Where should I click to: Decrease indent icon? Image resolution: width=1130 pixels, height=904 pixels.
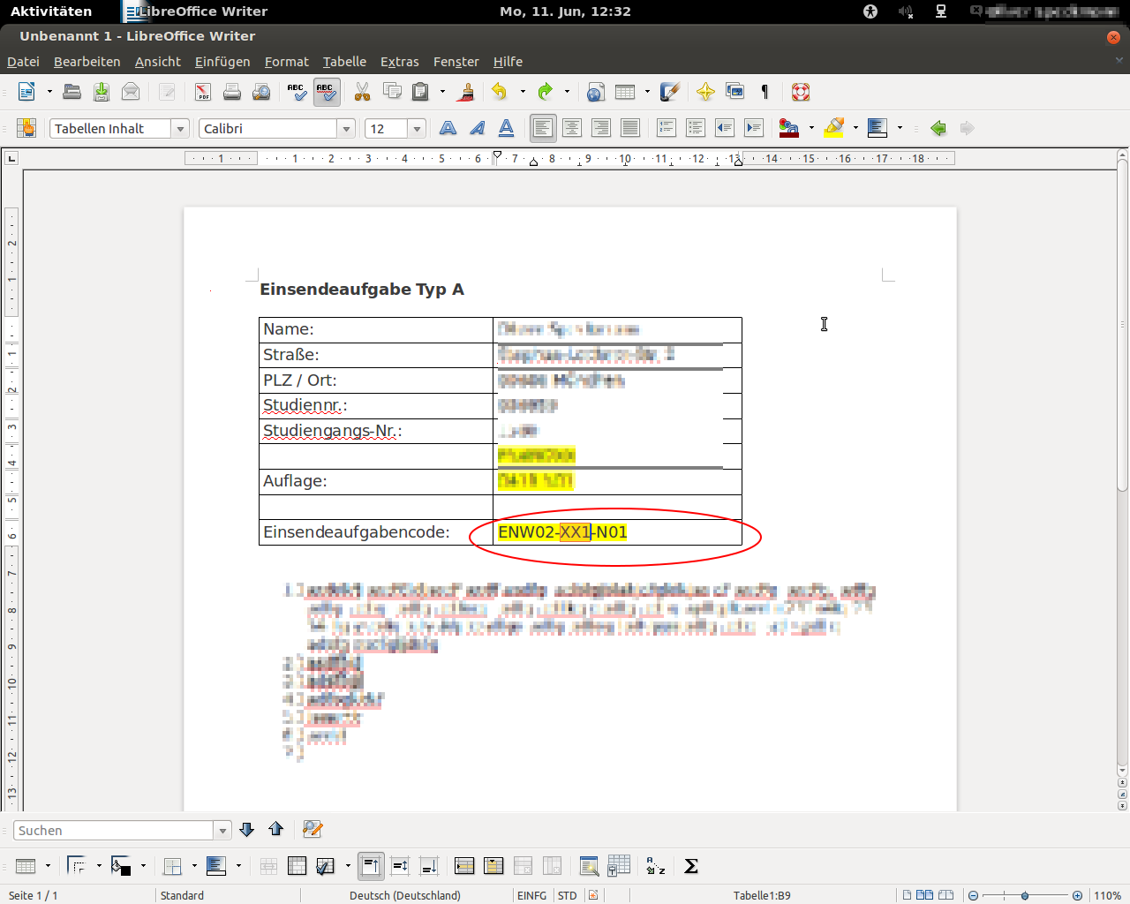[725, 129]
